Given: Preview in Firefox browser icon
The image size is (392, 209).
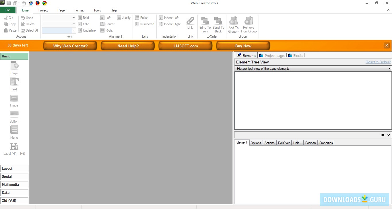Looking at the screenshot, I should tap(38, 3).
